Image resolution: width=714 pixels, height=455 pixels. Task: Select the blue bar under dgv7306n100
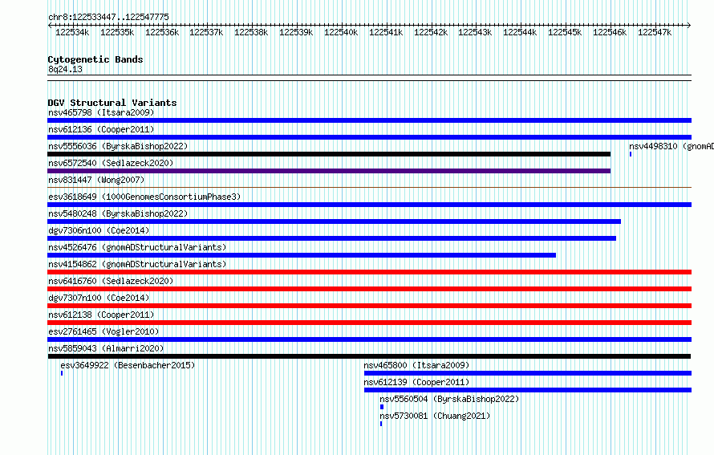coord(331,238)
